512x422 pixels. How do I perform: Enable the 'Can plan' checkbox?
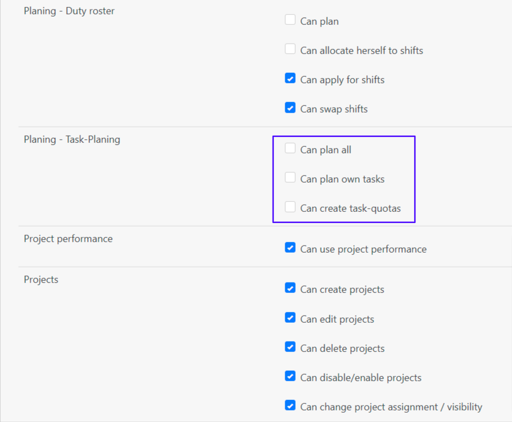[290, 20]
